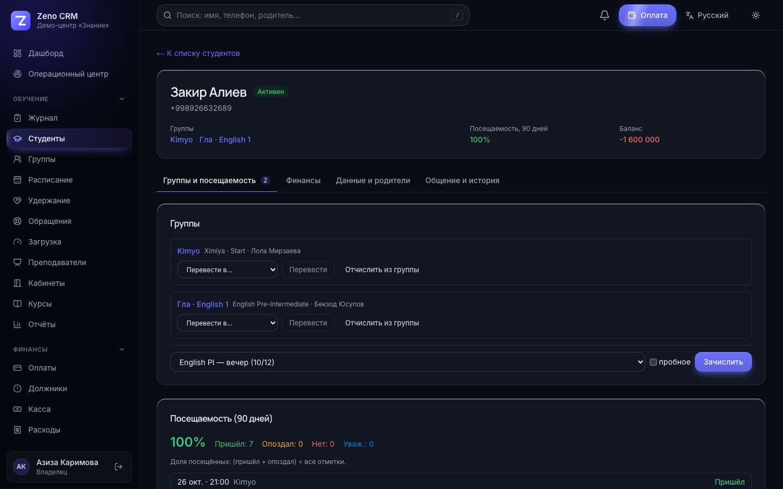The width and height of the screenshot is (783, 489).
Task: Change language from Русский
Action: point(707,15)
